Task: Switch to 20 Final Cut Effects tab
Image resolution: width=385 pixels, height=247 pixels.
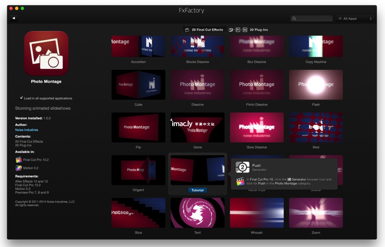Action: click(x=205, y=30)
